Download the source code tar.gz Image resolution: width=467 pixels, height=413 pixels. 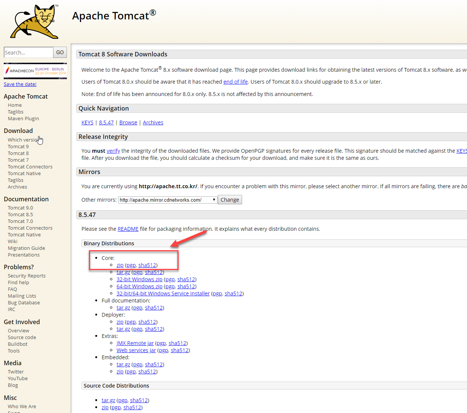pos(108,400)
